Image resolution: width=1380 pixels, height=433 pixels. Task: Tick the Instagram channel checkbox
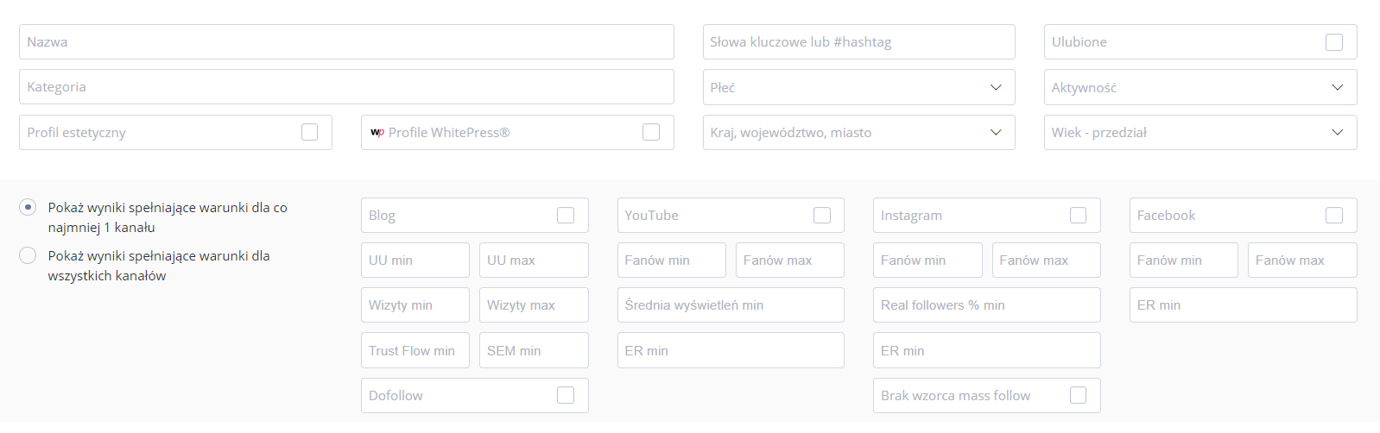coord(1078,215)
